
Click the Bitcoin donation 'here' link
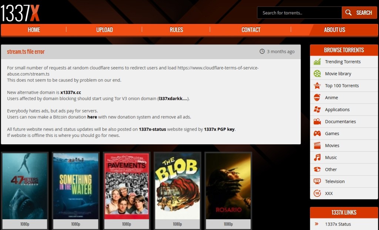92,117
